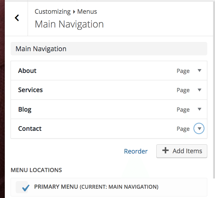Expand the Services menu item arrow

click(x=199, y=90)
